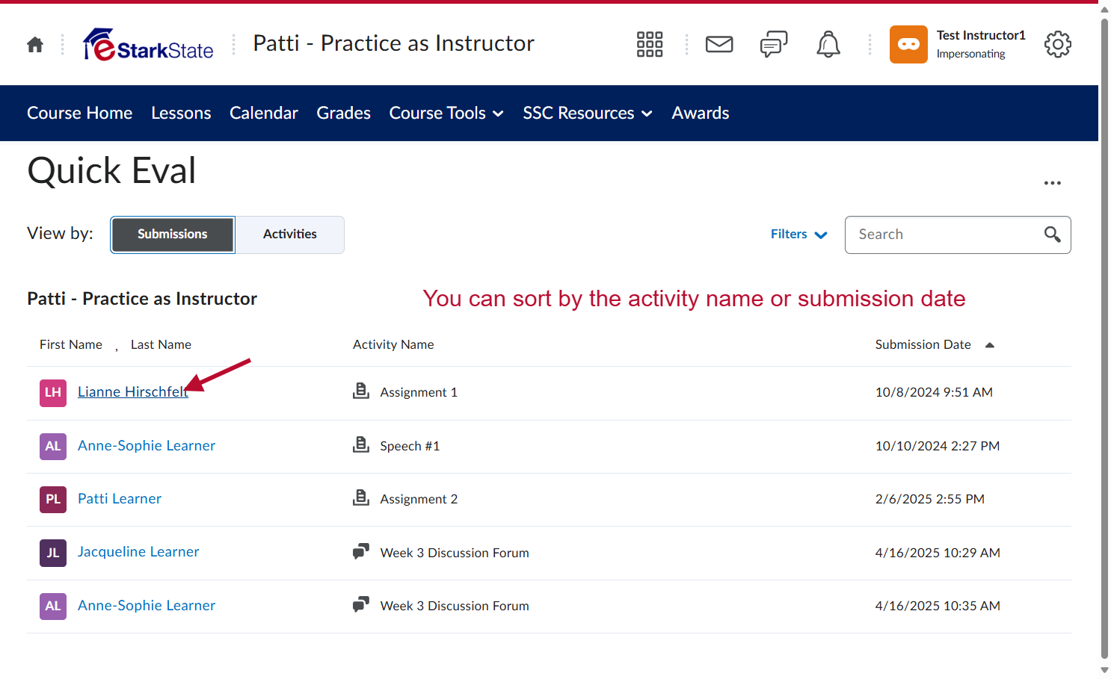Screen dimensions: 1111x679
Task: Click the JL avatar for Jacqueline Learner
Action: (53, 553)
